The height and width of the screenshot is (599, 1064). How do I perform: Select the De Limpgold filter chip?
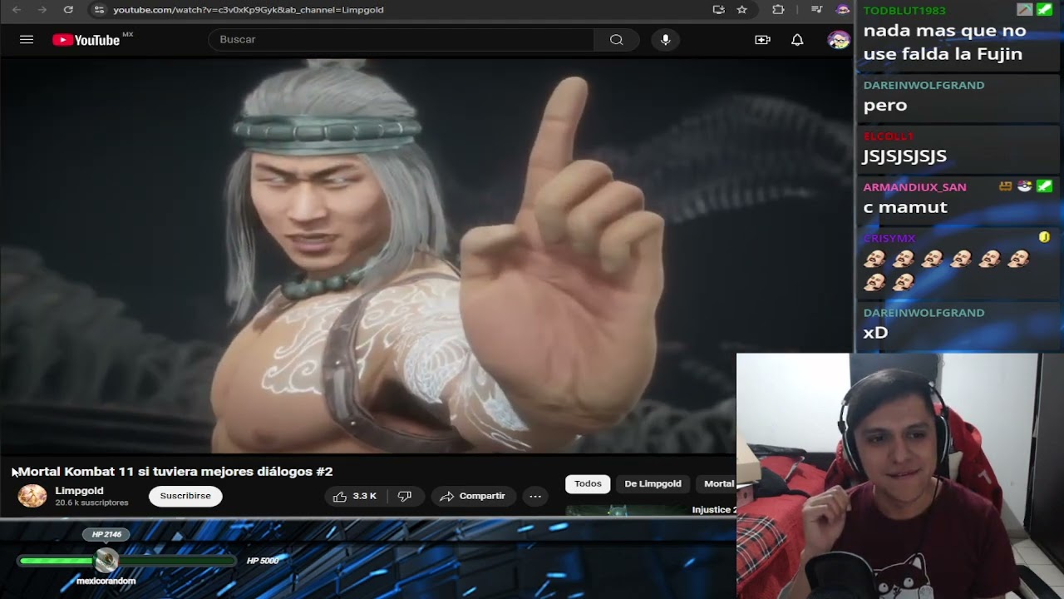[x=653, y=483]
